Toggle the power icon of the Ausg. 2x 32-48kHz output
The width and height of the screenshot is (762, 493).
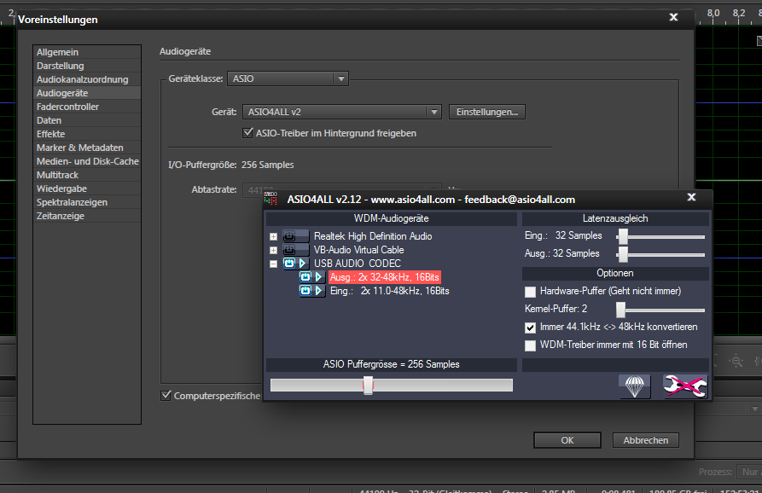tap(305, 277)
